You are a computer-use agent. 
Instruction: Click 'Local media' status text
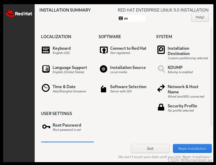[x=119, y=72]
